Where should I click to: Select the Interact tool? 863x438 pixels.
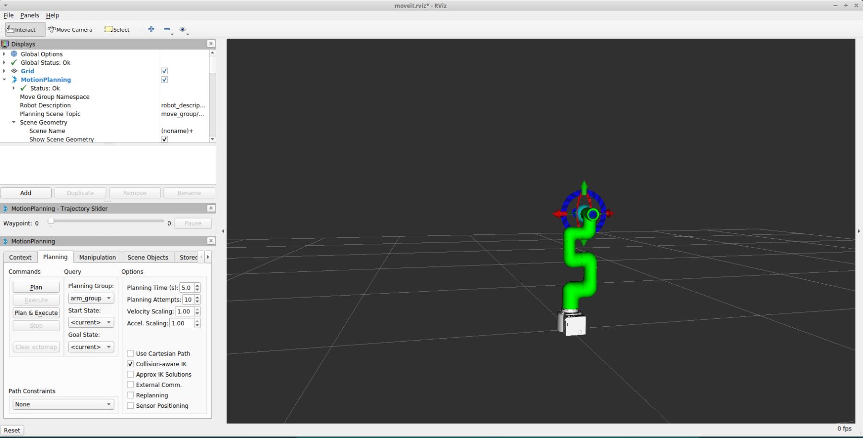22,30
